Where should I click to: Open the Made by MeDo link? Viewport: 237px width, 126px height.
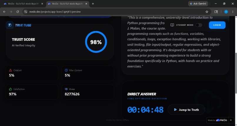(218, 120)
